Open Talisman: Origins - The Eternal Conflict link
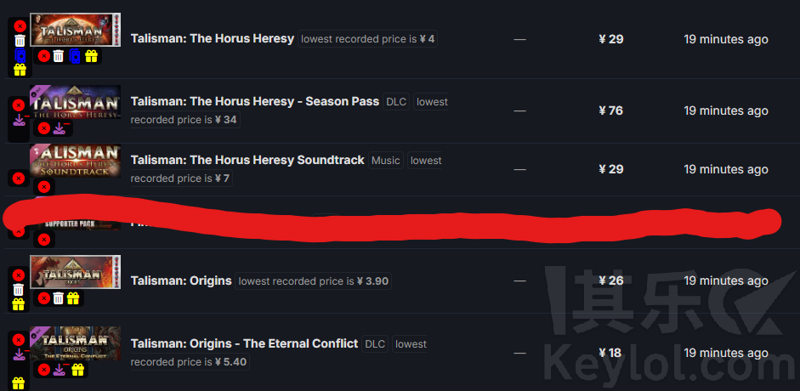 coord(244,343)
